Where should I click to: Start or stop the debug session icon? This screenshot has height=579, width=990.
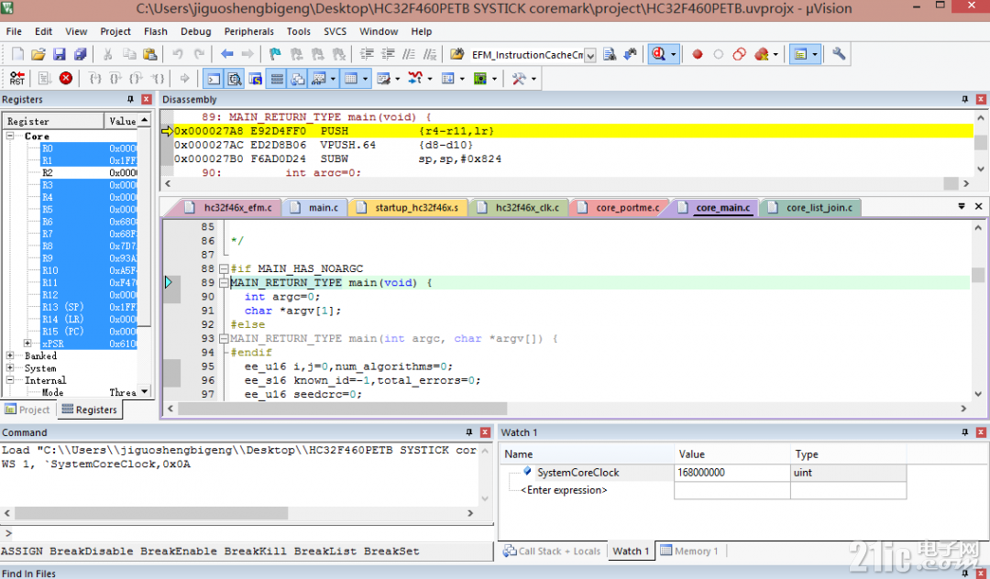pyautogui.click(x=658, y=55)
